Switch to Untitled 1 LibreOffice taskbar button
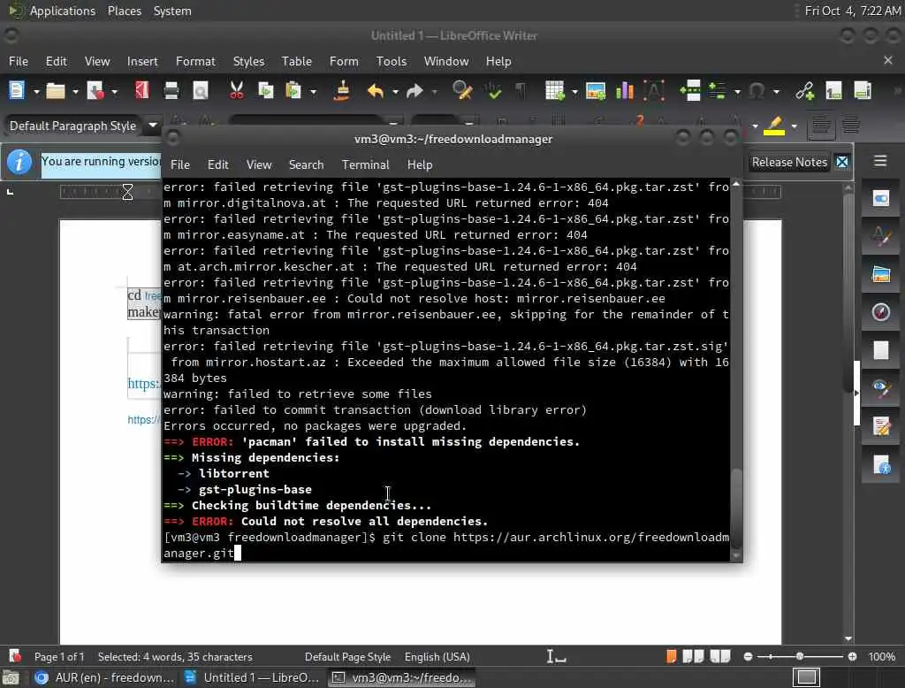 (253, 677)
